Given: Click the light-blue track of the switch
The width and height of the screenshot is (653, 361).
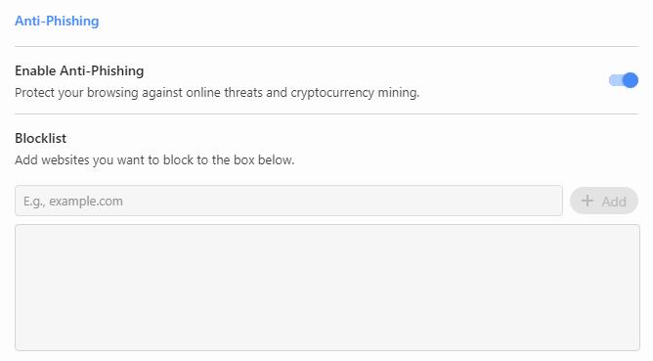Looking at the screenshot, I should 615,80.
